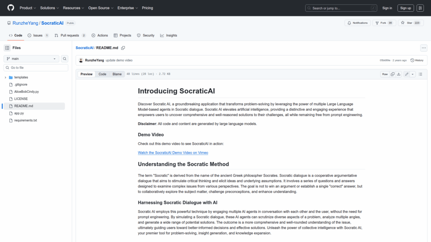Expand the Enterprise menu

(x=128, y=8)
